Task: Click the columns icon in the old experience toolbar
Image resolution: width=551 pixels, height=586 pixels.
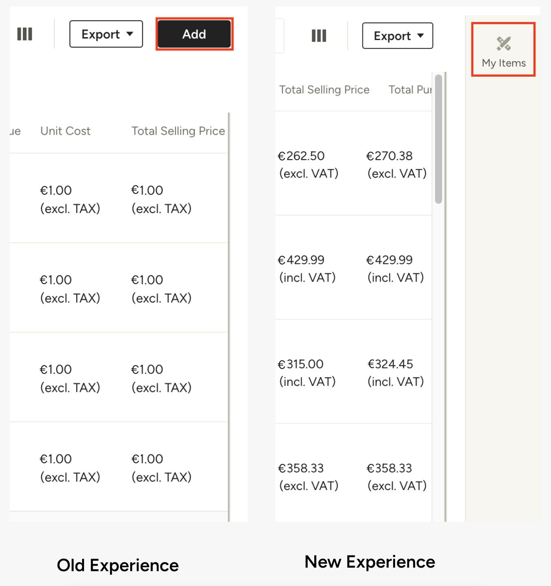Action: pyautogui.click(x=24, y=34)
